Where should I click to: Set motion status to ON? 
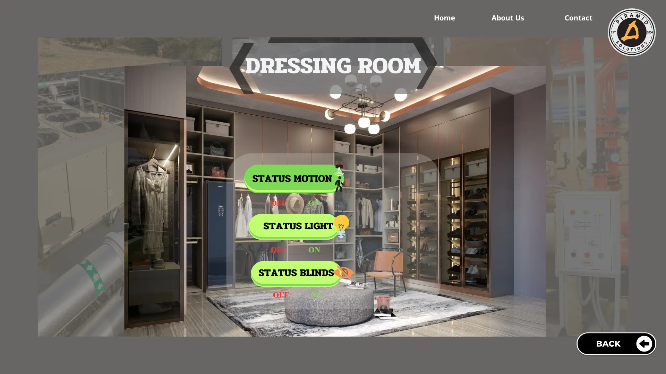click(314, 203)
